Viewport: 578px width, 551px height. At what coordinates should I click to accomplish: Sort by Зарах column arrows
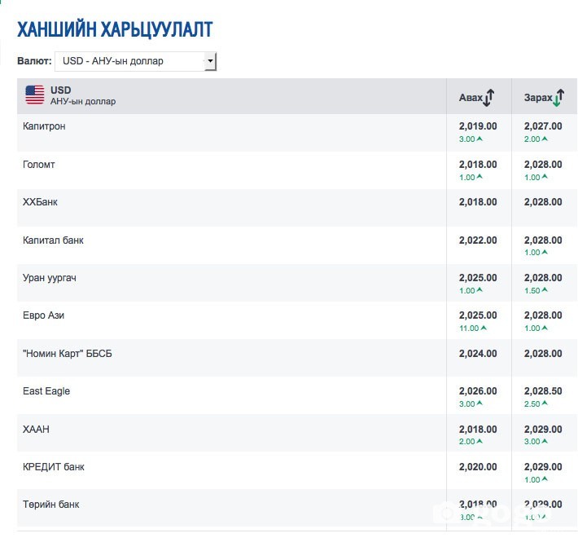(x=558, y=98)
